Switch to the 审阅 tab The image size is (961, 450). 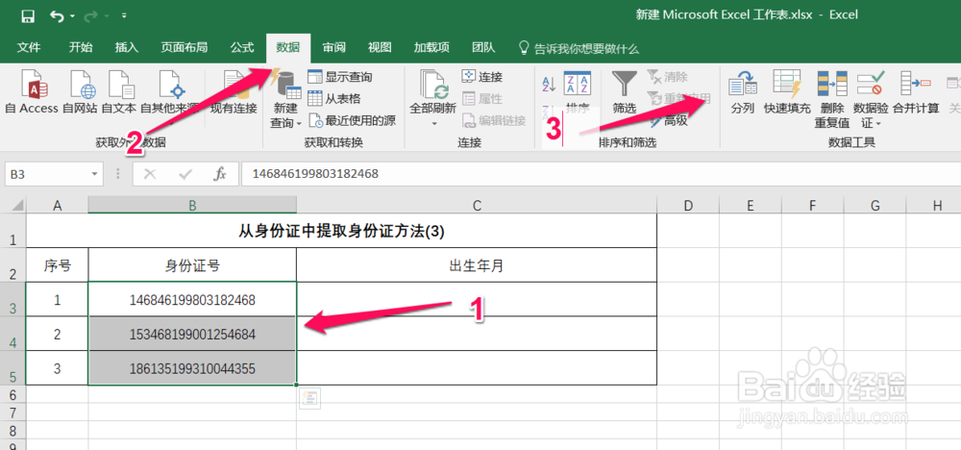point(334,47)
